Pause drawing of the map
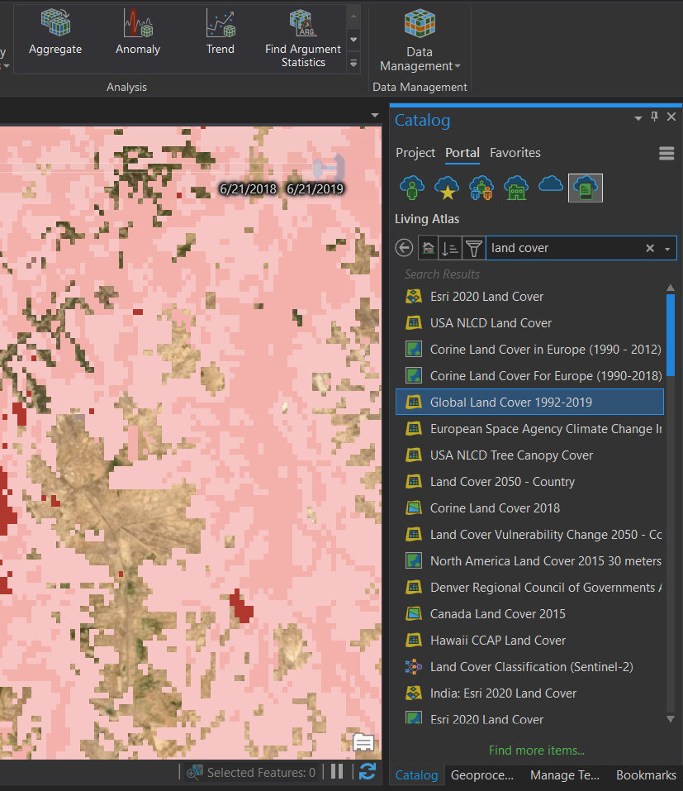 pos(337,772)
